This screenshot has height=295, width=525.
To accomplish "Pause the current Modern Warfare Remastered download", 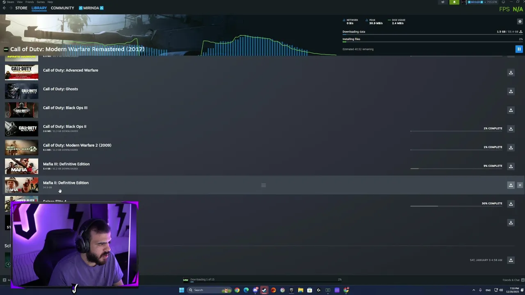I will [x=519, y=49].
